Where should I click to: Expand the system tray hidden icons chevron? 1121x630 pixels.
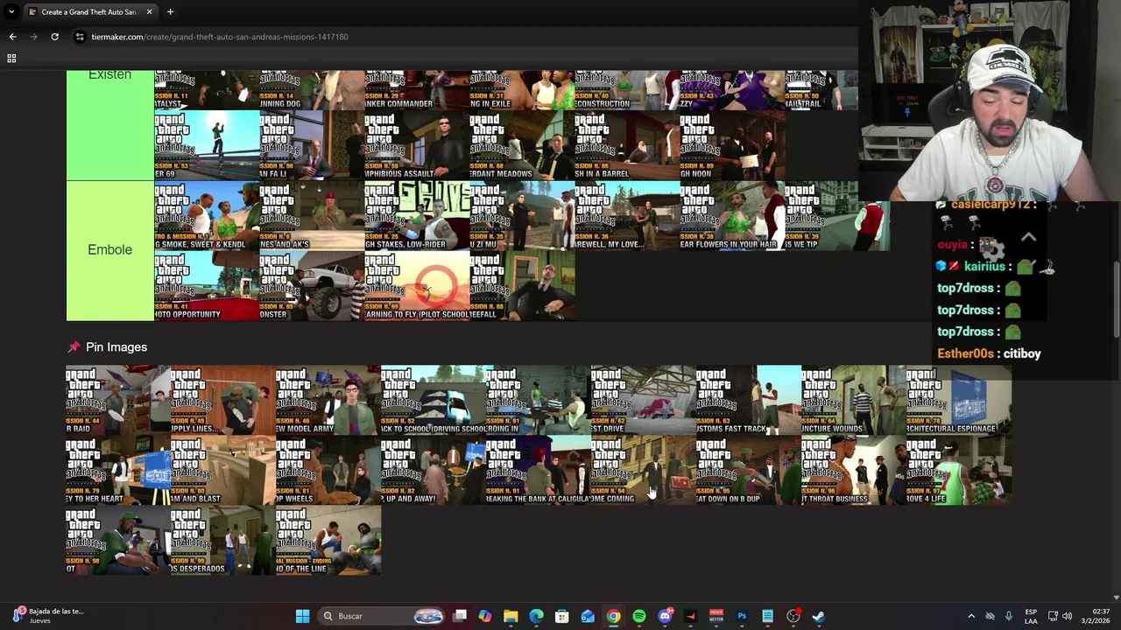pyautogui.click(x=970, y=616)
